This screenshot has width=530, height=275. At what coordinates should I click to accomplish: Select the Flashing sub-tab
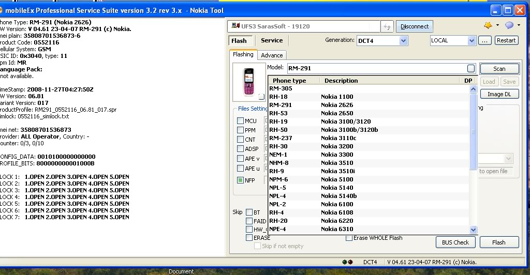pyautogui.click(x=243, y=55)
